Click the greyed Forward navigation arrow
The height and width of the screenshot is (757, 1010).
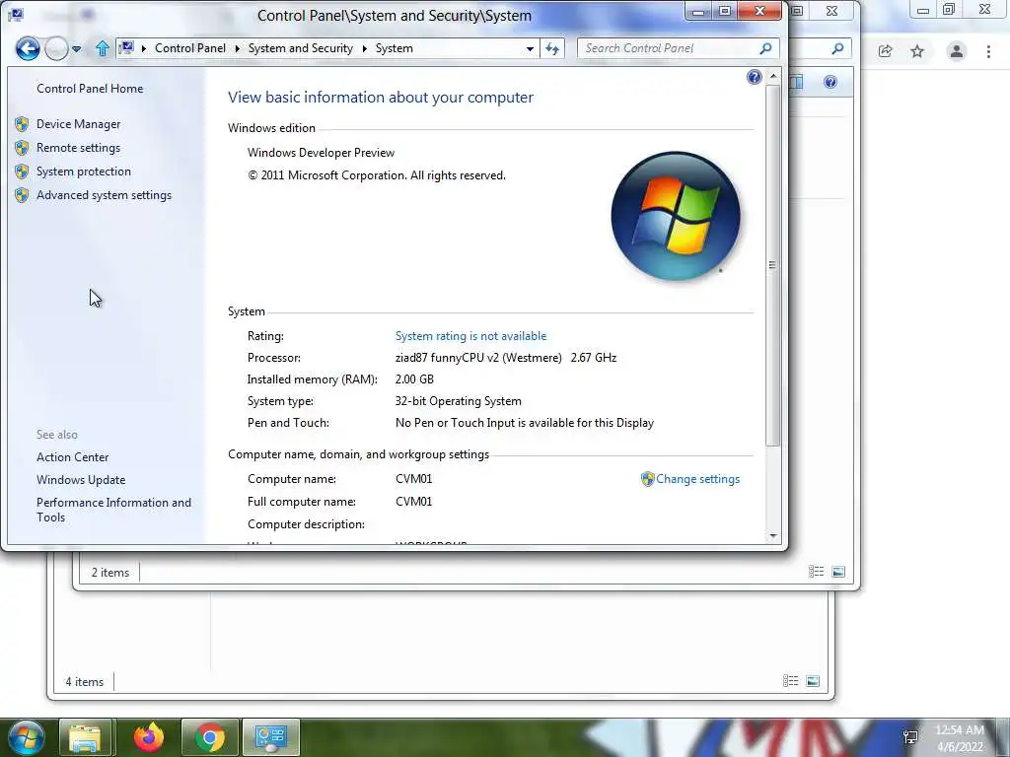56,48
